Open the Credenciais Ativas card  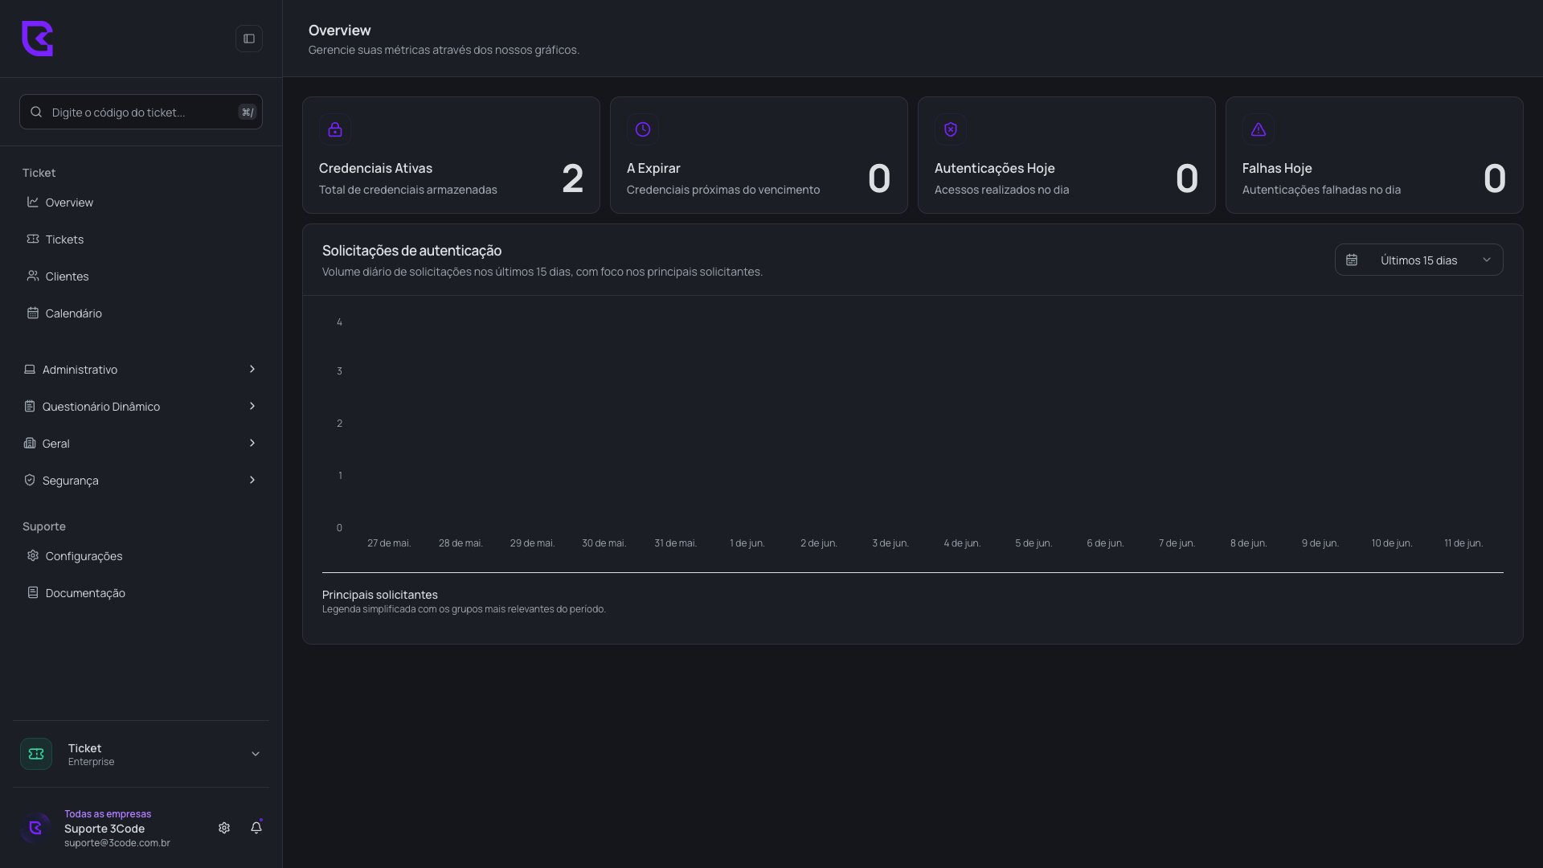pos(451,155)
